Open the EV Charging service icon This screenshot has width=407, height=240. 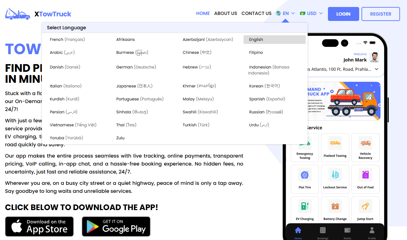(x=304, y=206)
